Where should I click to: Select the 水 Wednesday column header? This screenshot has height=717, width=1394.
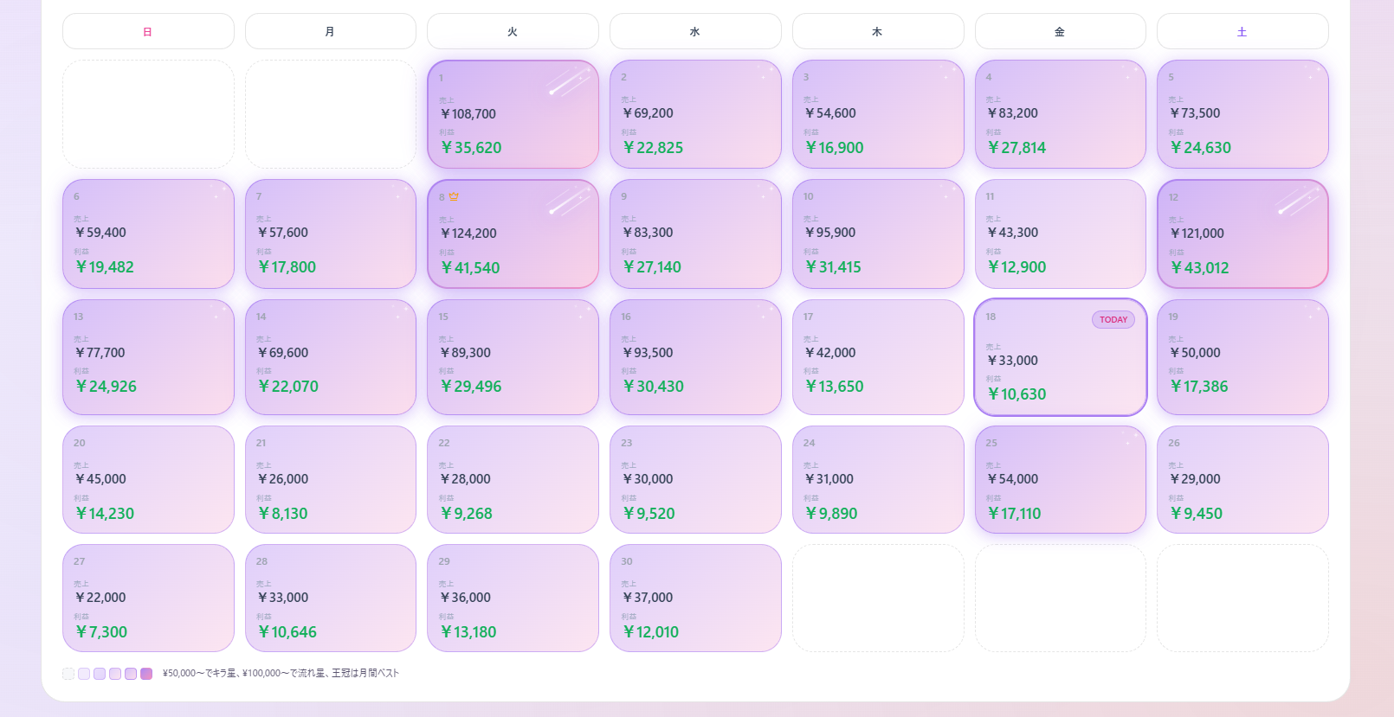695,31
